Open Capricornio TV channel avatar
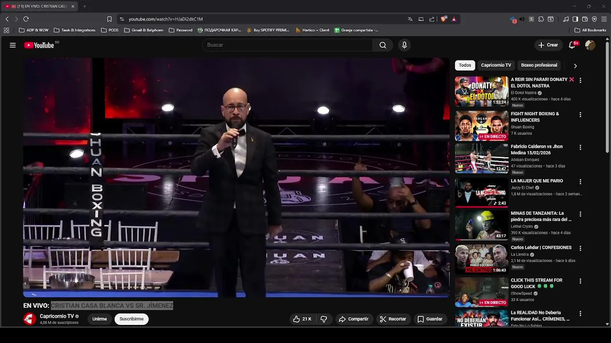This screenshot has height=343, width=611. tap(30, 319)
